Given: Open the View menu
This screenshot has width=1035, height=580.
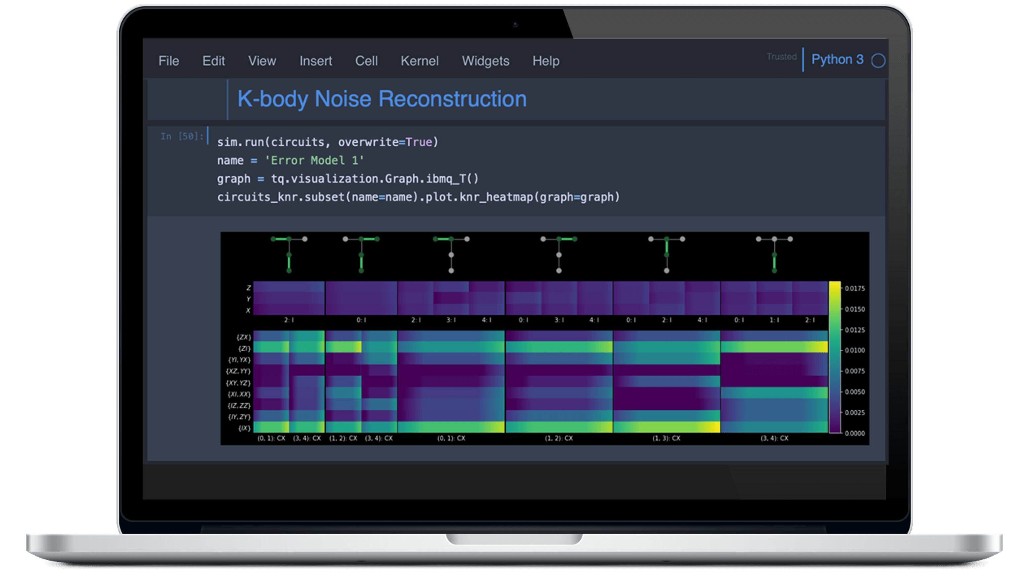Looking at the screenshot, I should (x=262, y=61).
